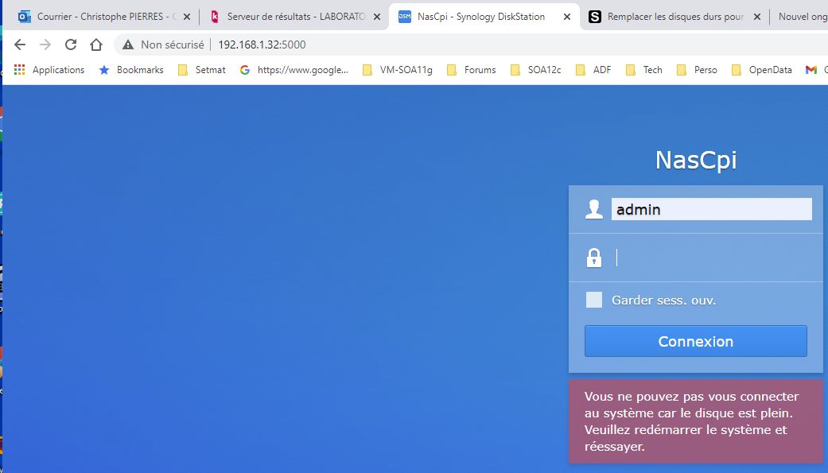The image size is (828, 473).
Task: Open the Google bookmark link
Action: tap(294, 70)
